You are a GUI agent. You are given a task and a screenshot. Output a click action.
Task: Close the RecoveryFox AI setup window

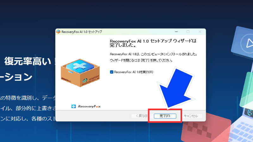[x=200, y=32]
